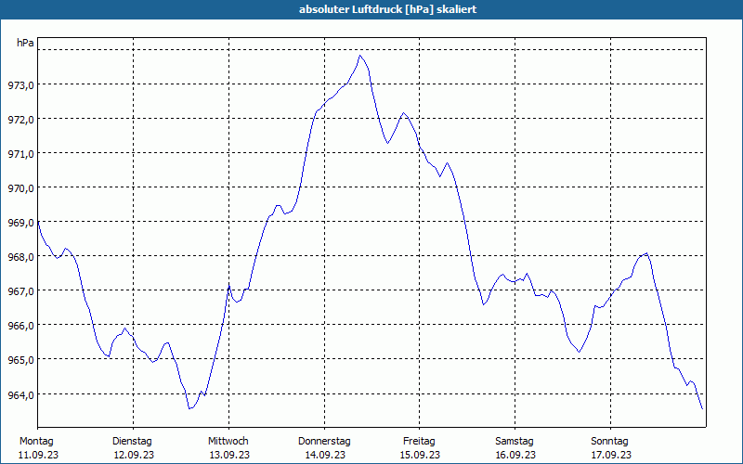Click the 971,0 axis value
Image resolution: width=743 pixels, height=464 pixels.
(20, 154)
